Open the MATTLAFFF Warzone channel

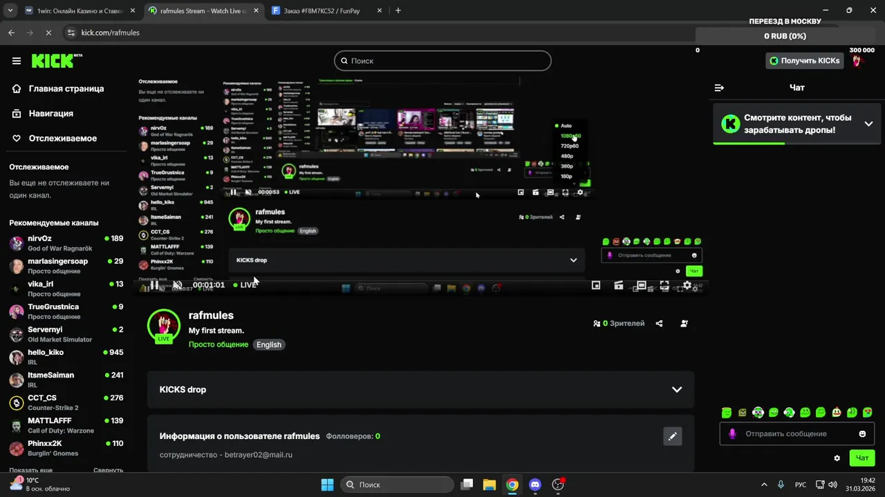point(66,425)
